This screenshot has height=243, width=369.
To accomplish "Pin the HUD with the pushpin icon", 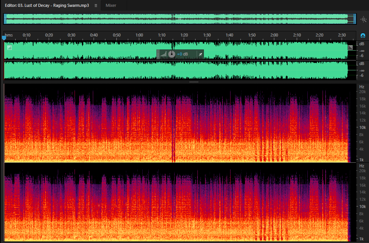I will (x=200, y=54).
